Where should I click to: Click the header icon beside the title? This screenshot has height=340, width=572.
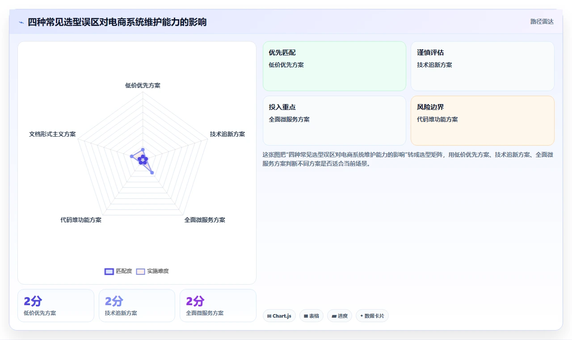pyautogui.click(x=21, y=22)
